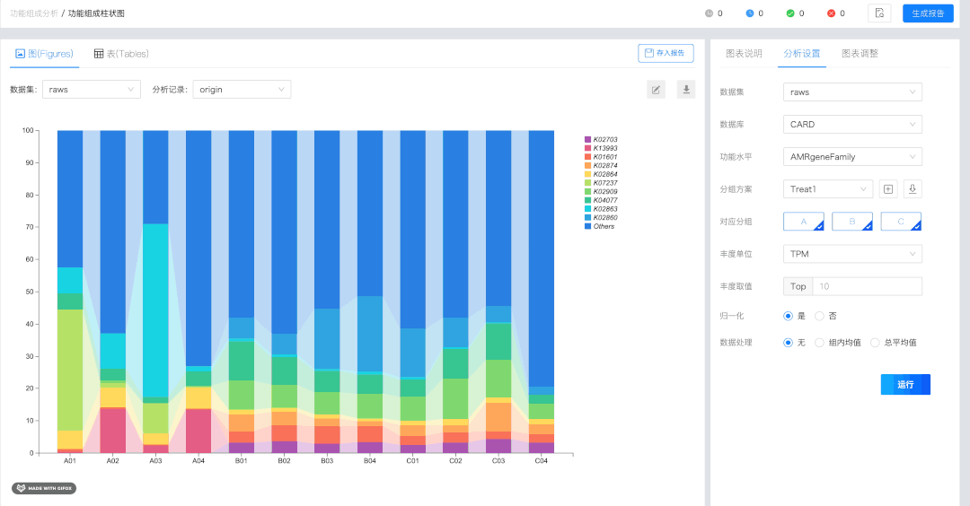Click the Top abundance value input field
The height and width of the screenshot is (506, 970).
pyautogui.click(x=867, y=286)
